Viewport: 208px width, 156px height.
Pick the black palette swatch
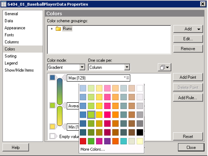[x=140, y=132]
